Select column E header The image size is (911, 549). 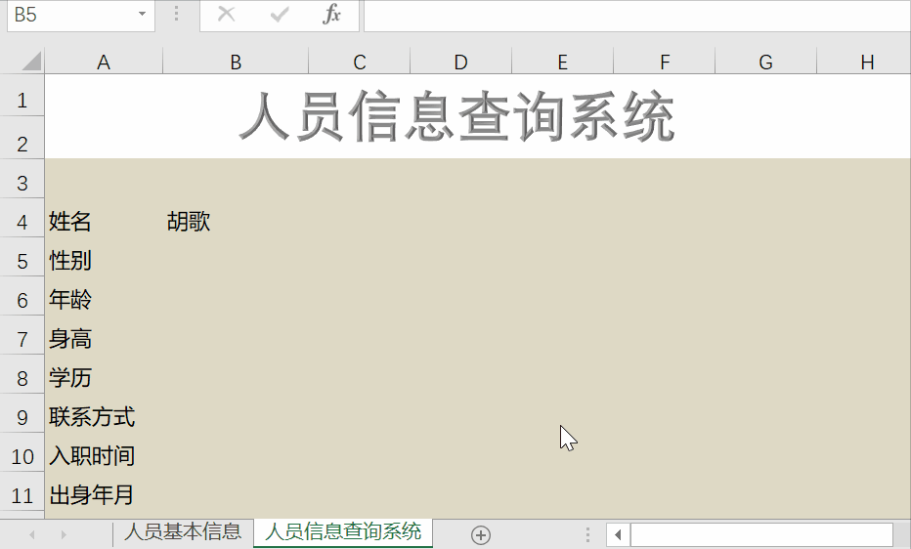562,62
